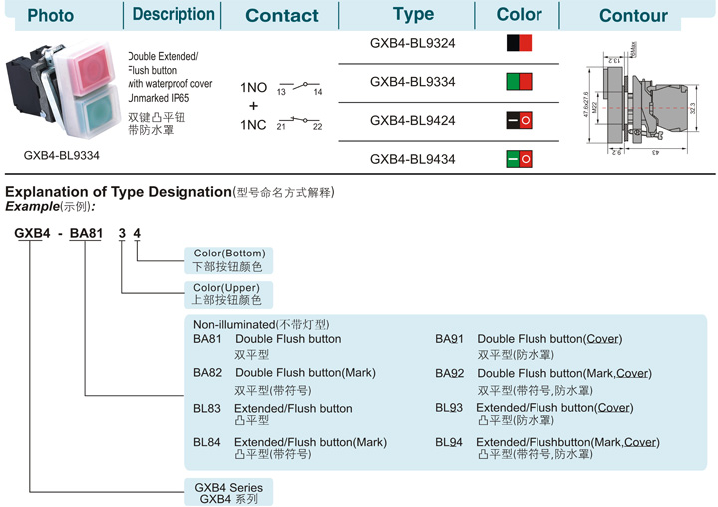Screen dimensions: 718x507
Task: Select the Type column header
Action: click(413, 14)
